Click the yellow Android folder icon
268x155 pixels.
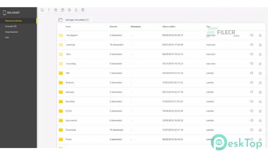61,83
